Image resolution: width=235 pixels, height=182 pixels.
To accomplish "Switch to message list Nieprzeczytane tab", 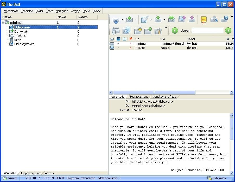I will (138, 97).
